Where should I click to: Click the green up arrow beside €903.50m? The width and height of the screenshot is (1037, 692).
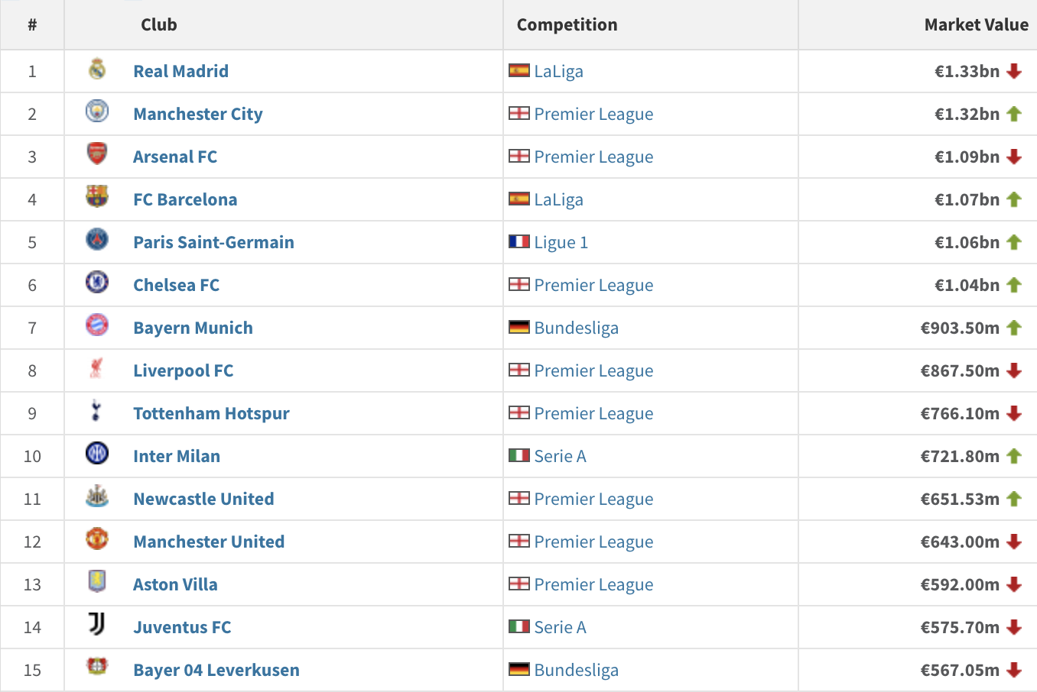[x=1014, y=328]
